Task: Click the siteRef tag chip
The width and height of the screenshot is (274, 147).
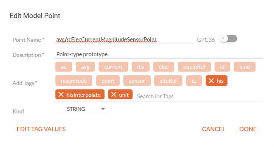Action: point(168,81)
